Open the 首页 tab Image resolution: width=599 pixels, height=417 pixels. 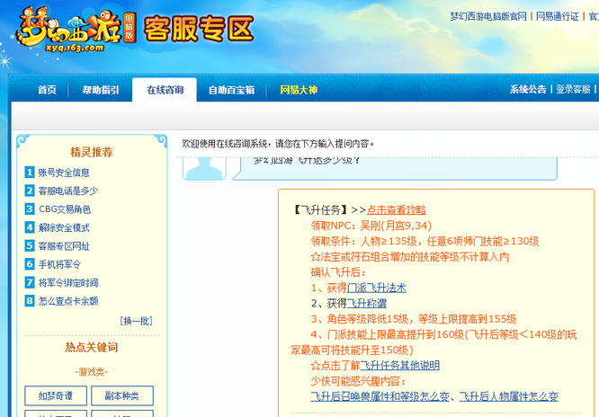coord(47,90)
